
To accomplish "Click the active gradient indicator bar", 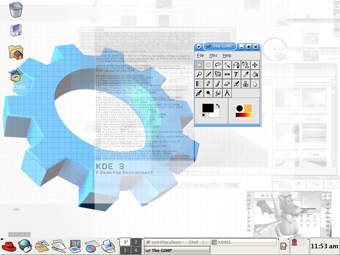I will 244,115.
